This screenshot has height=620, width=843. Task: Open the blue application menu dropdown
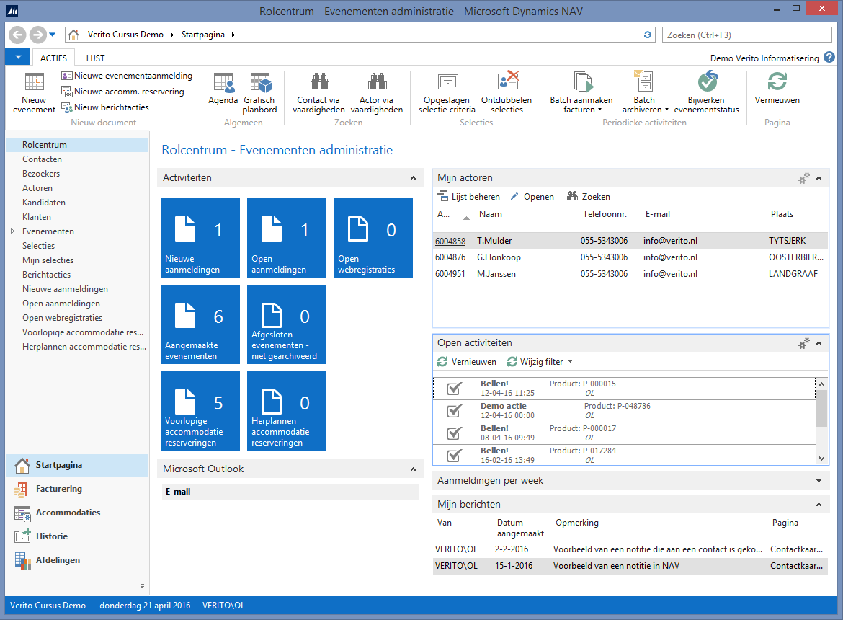(18, 57)
